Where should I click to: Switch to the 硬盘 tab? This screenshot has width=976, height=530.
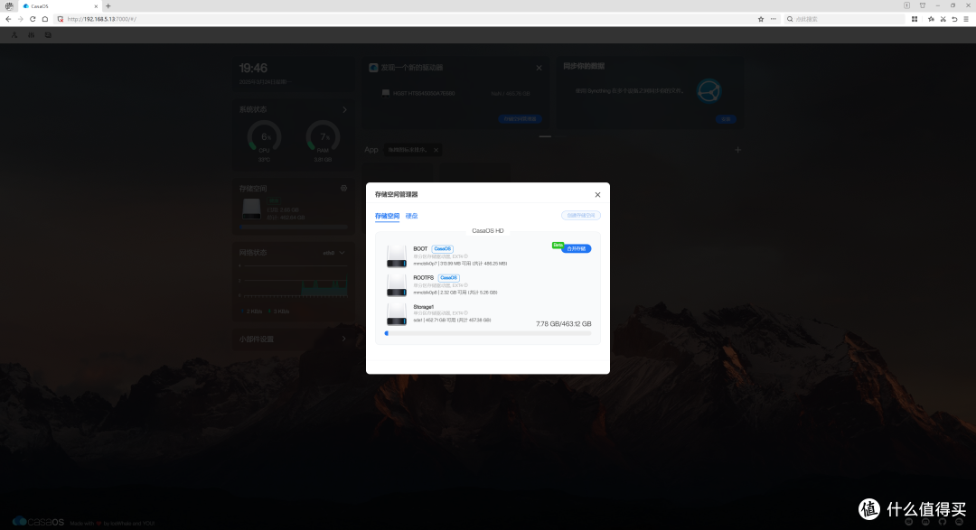(x=411, y=216)
